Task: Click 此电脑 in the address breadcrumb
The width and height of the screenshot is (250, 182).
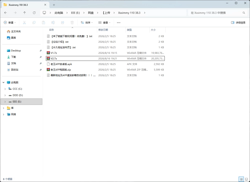Action: (59, 13)
